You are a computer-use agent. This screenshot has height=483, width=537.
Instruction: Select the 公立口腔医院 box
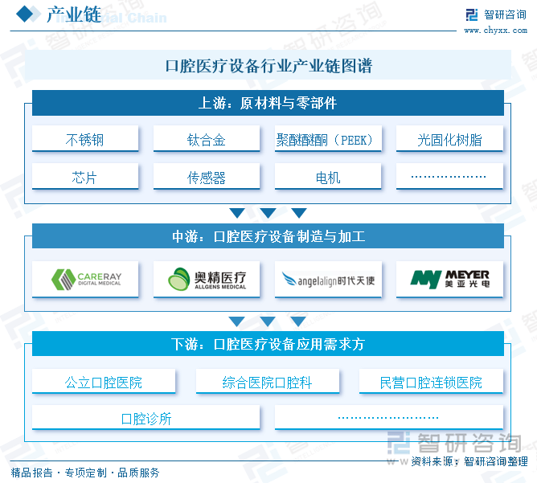104,381
